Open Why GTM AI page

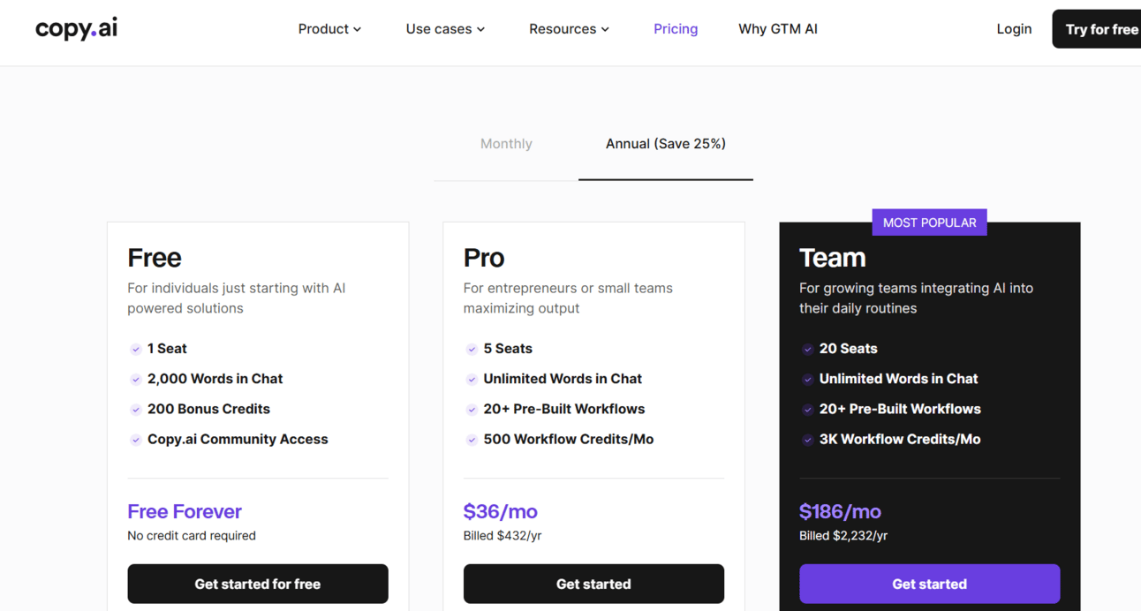[778, 29]
